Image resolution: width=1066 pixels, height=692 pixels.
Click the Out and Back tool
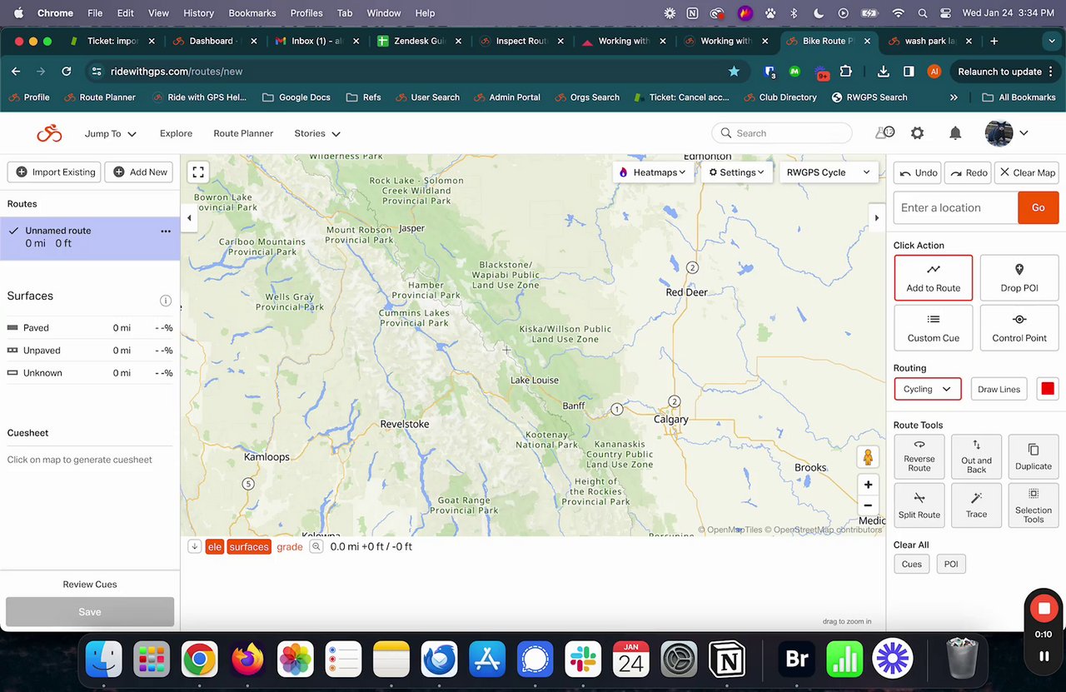pos(976,456)
